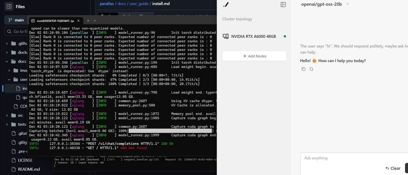
Task: Open the openai/gpt-oss-20b model dropdown
Action: 325,4
